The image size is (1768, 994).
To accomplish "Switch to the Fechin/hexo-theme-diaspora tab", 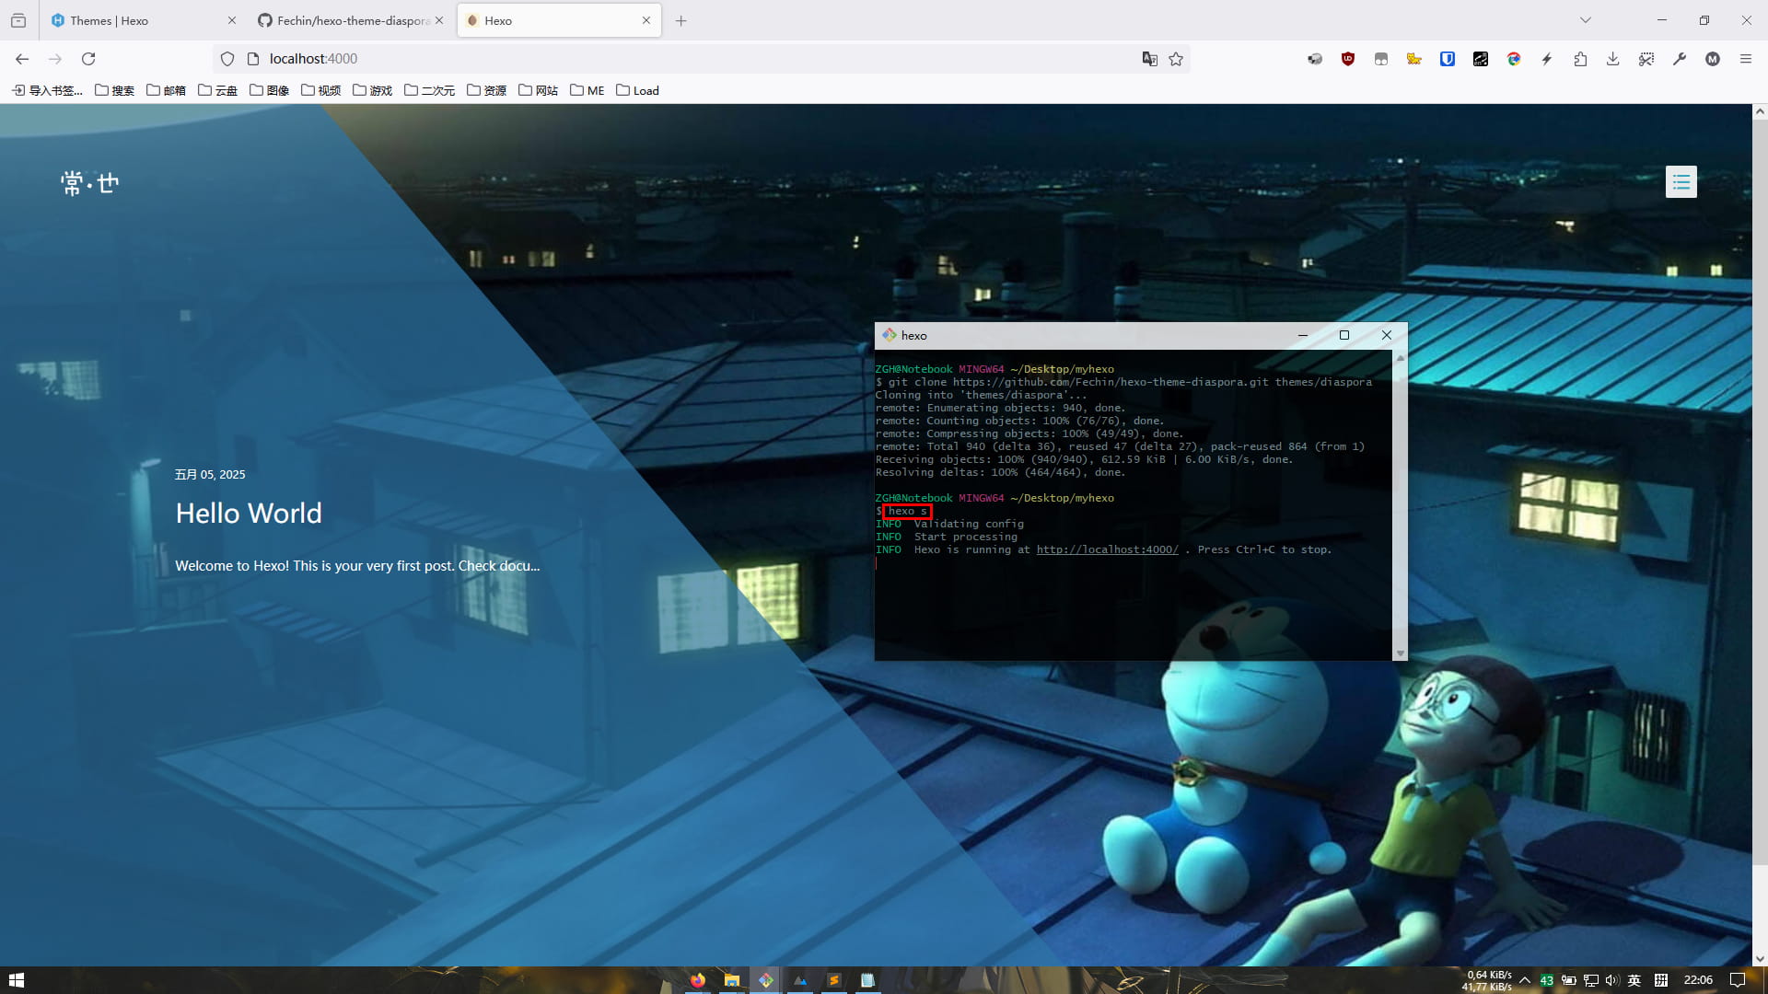I will 353,20.
